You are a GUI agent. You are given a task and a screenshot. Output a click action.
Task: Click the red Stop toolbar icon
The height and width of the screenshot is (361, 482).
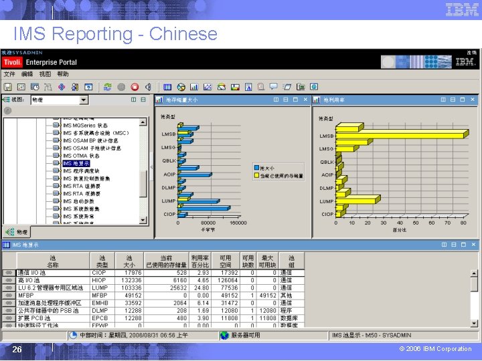click(x=135, y=87)
